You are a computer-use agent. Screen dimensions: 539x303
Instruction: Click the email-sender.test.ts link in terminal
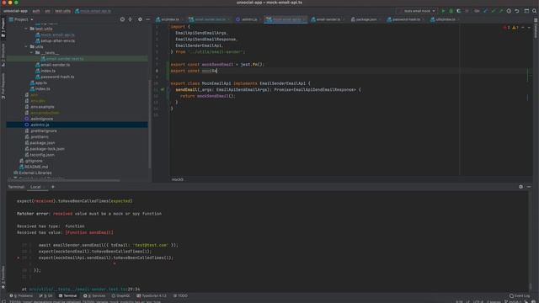pyautogui.click(x=78, y=290)
